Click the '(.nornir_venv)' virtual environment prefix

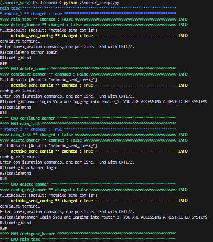click(x=15, y=3)
